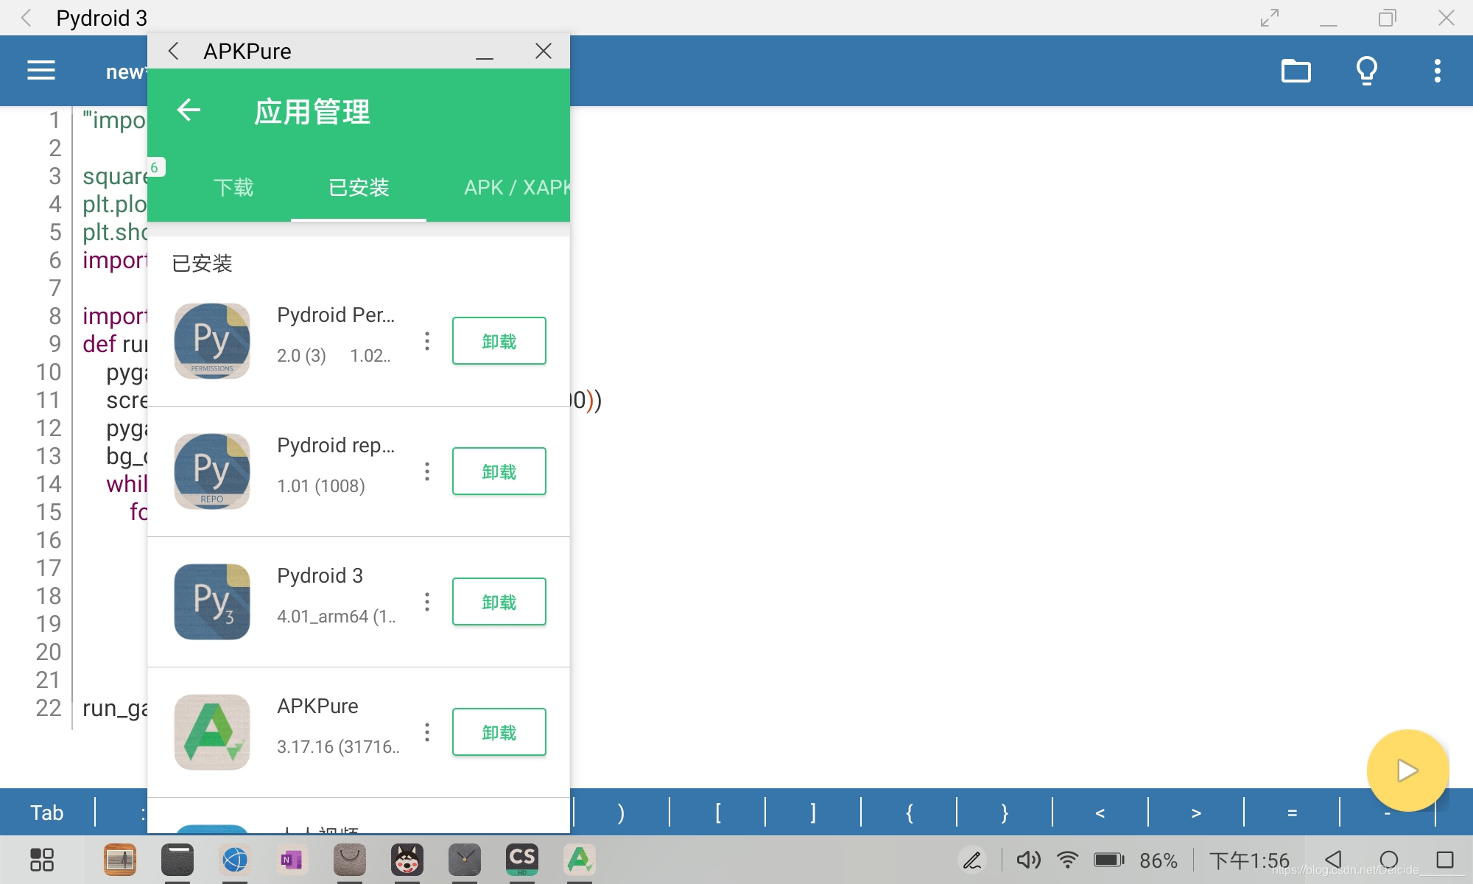Screen dimensions: 1473x884
Task: Switch to the 下载 tab
Action: pyautogui.click(x=233, y=187)
